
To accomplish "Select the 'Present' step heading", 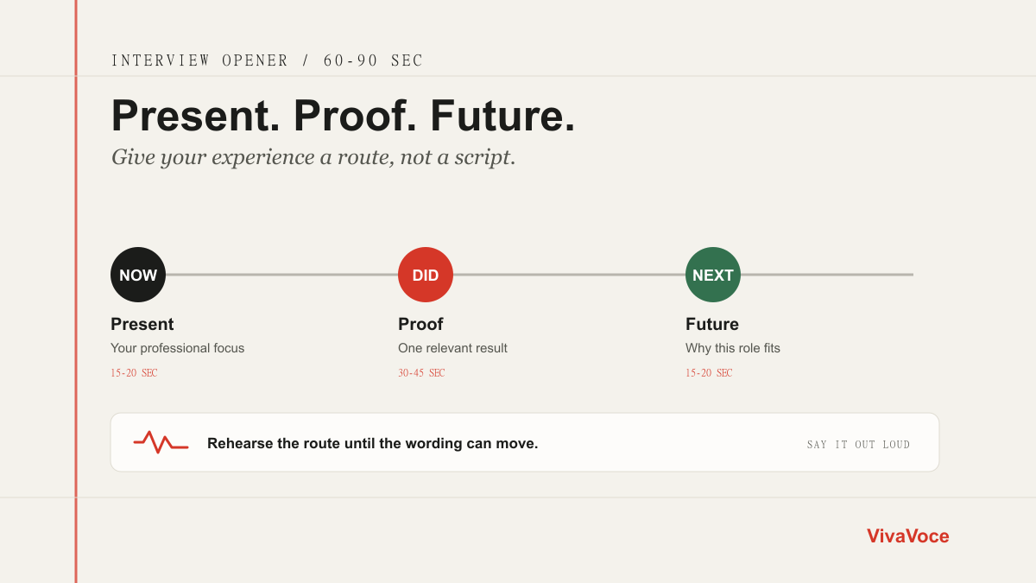I will 142,324.
